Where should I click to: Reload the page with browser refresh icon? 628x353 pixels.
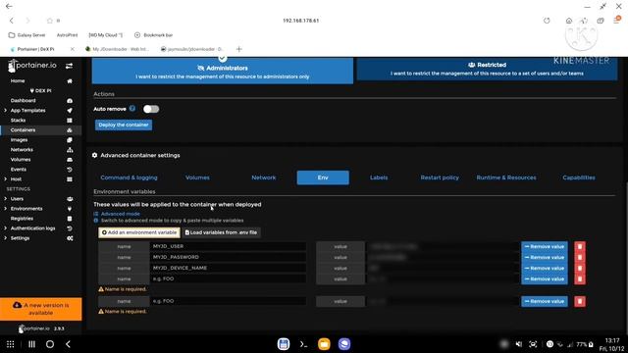pos(547,21)
